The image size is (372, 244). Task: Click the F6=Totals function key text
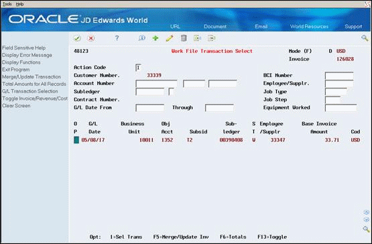pos(233,237)
